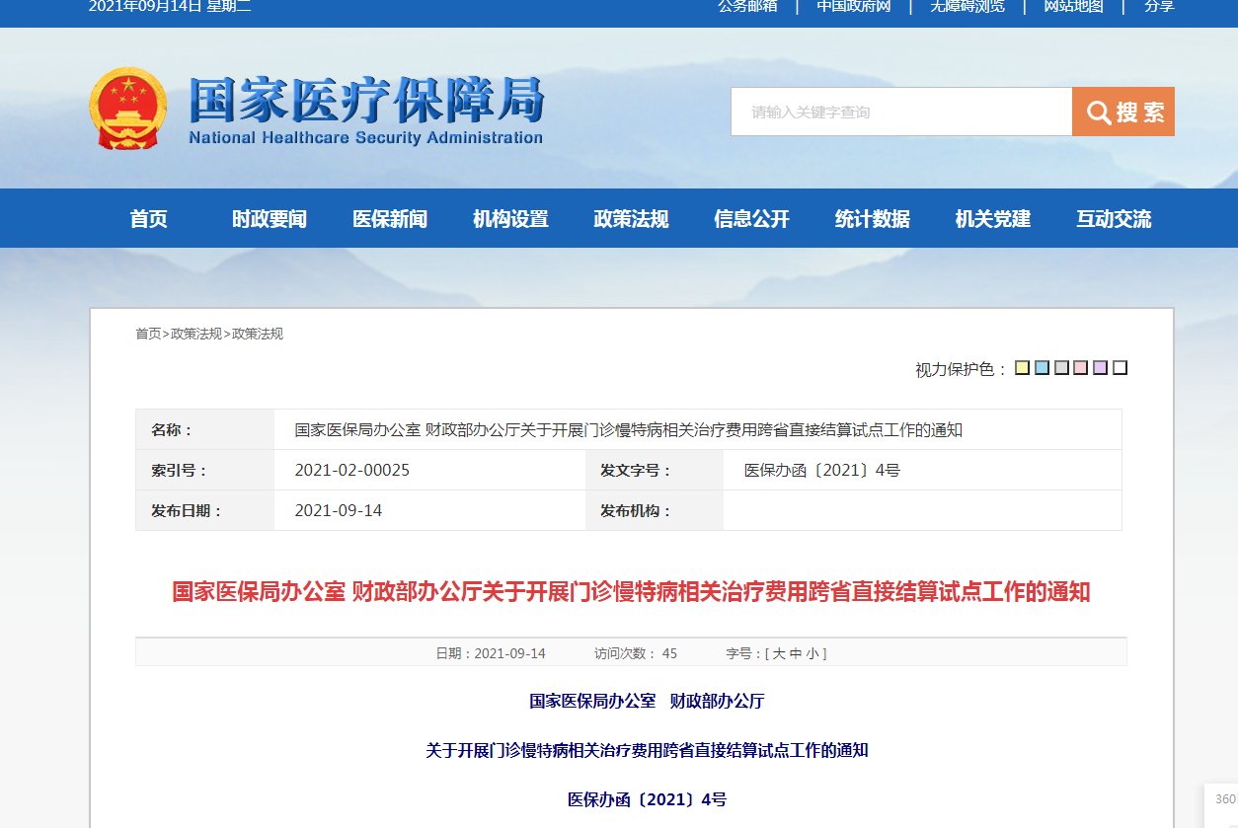This screenshot has width=1238, height=828.
Task: Click the 访问次数：45 visit count
Action: pos(636,653)
